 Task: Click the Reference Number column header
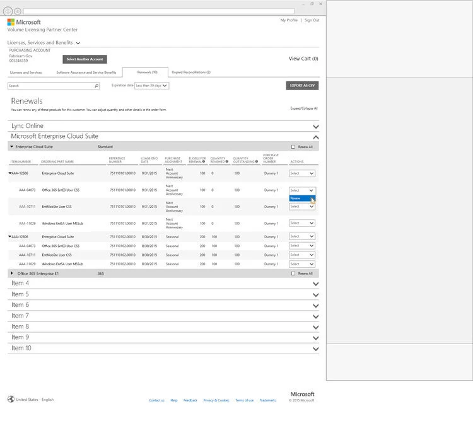click(117, 159)
